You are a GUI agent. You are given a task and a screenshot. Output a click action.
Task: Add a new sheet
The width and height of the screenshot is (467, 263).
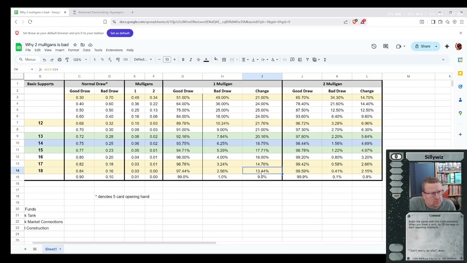tap(25, 249)
